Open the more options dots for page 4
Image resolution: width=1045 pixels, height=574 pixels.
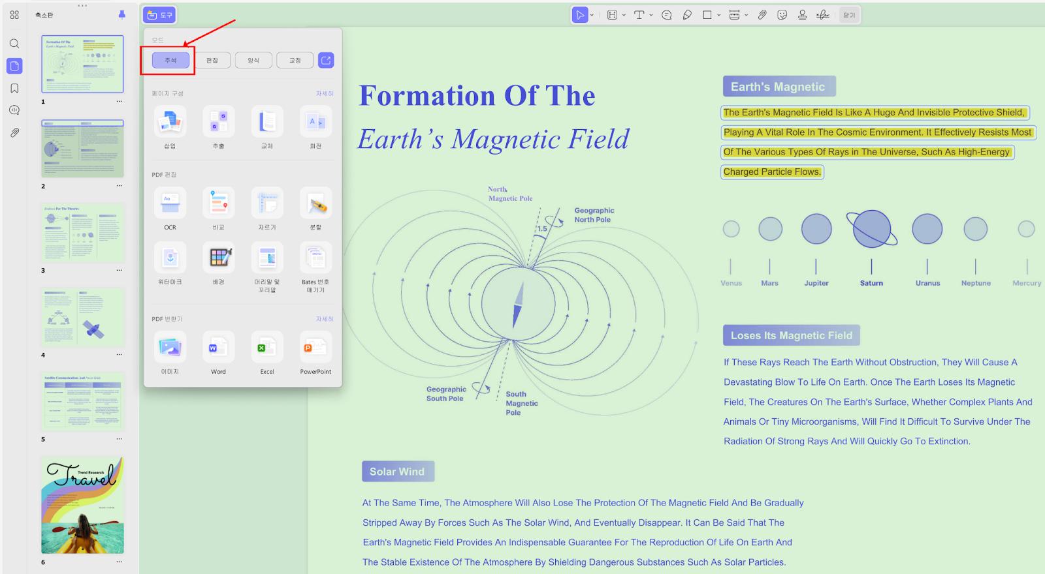point(119,355)
